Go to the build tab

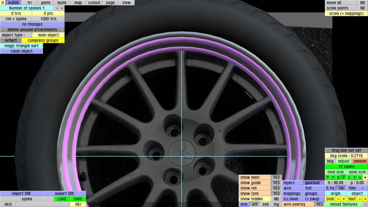coord(62,3)
